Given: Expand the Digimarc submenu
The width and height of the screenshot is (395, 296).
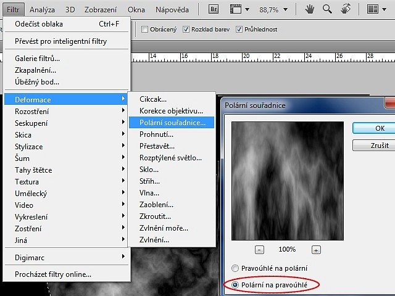Looking at the screenshot, I should (67, 257).
